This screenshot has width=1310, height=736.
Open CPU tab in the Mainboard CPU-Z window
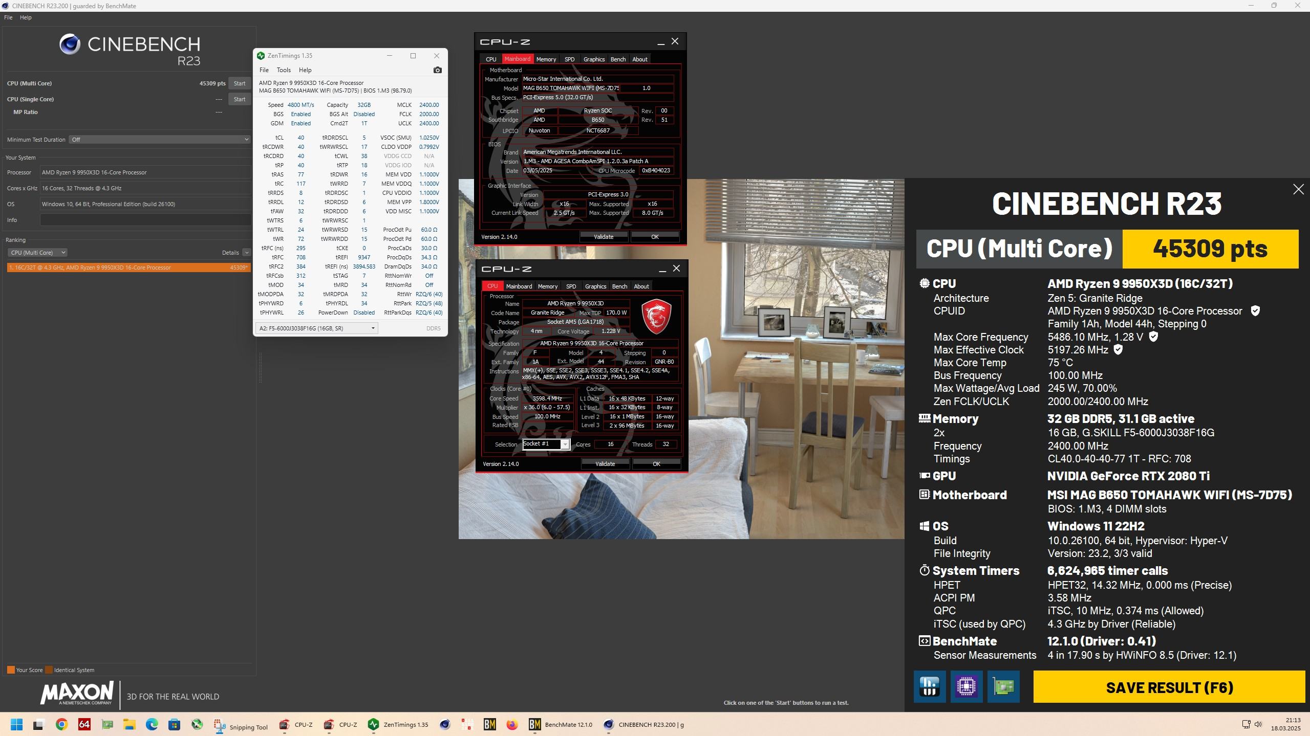[x=491, y=59]
